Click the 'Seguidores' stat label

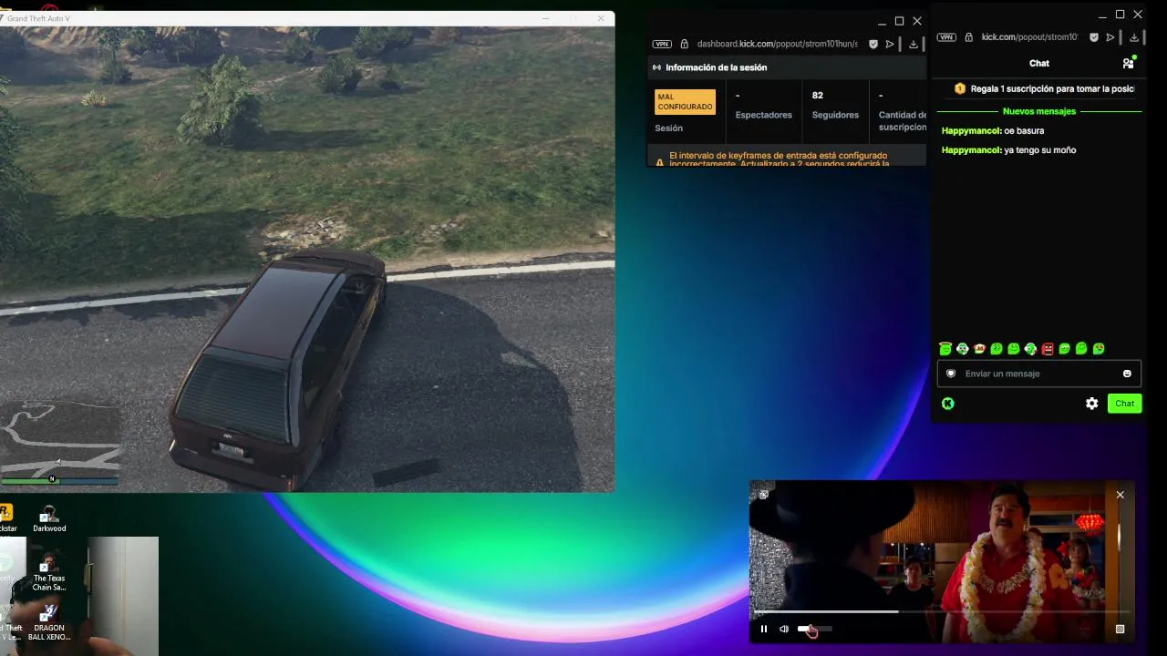(x=835, y=115)
